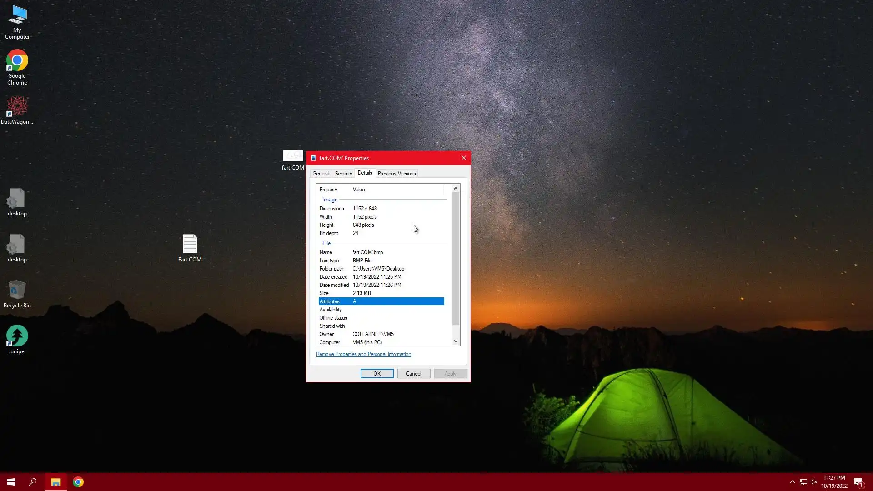This screenshot has width=873, height=491.
Task: Select the Date modified property row
Action: coord(381,285)
